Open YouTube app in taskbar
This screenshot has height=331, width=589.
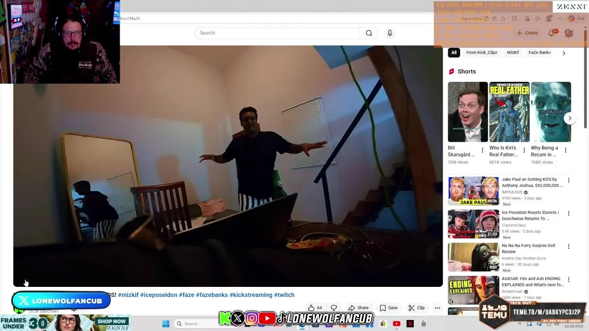pos(396,324)
